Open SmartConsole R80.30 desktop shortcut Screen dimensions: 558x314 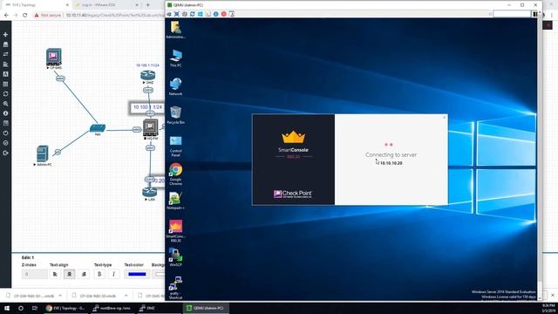pyautogui.click(x=175, y=230)
